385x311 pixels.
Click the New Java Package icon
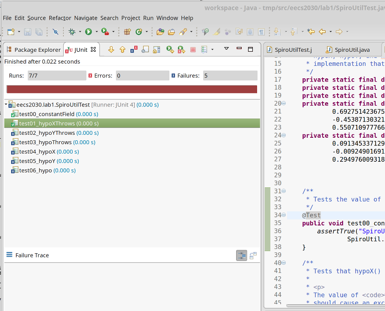click(x=127, y=32)
